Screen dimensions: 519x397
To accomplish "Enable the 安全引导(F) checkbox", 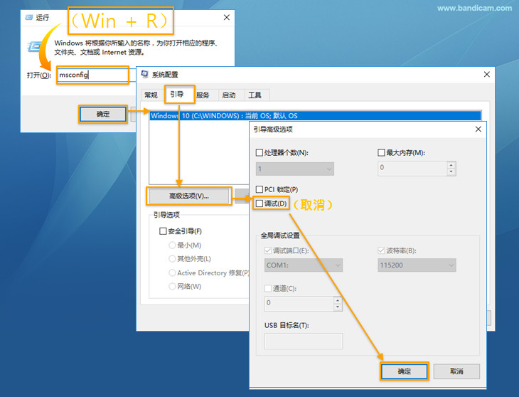I will click(x=163, y=231).
